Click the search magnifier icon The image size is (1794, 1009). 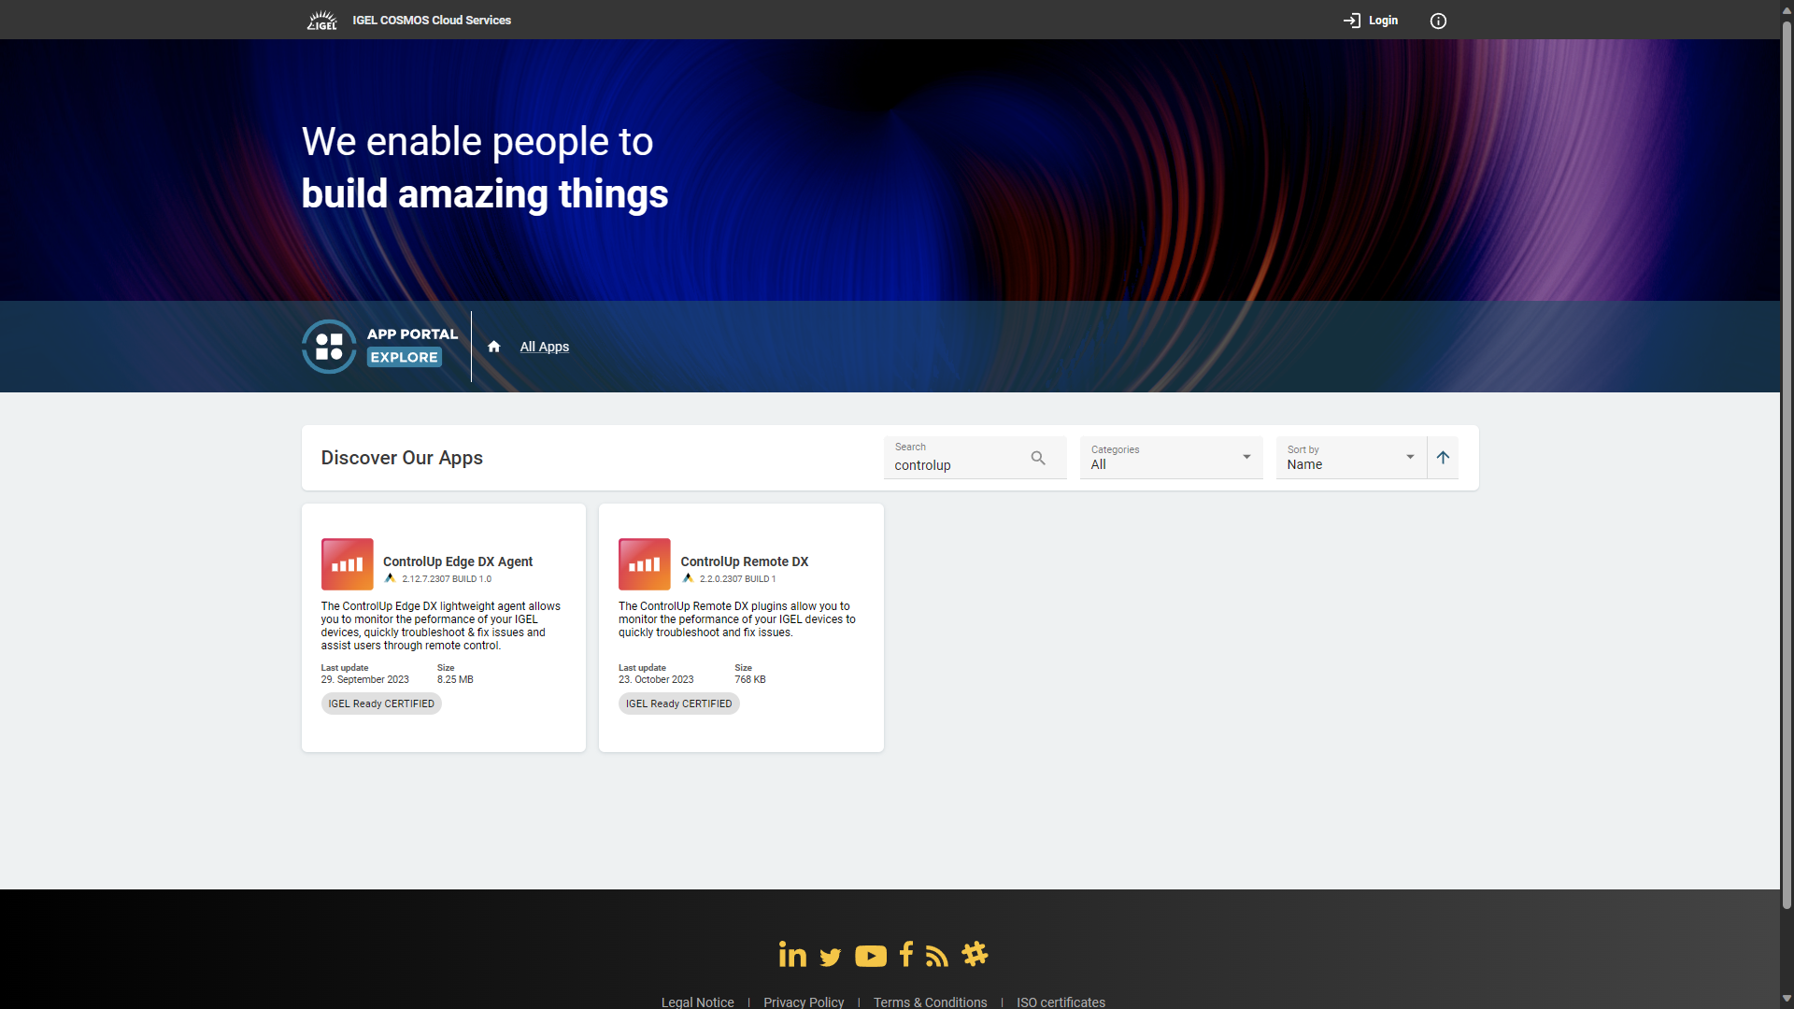1038,458
